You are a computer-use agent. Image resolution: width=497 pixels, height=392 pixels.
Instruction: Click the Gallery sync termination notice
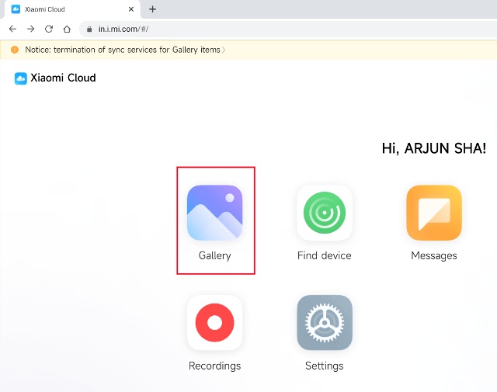point(122,50)
